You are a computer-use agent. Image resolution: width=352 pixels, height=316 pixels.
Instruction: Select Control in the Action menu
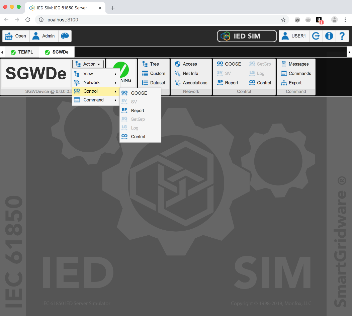96,91
